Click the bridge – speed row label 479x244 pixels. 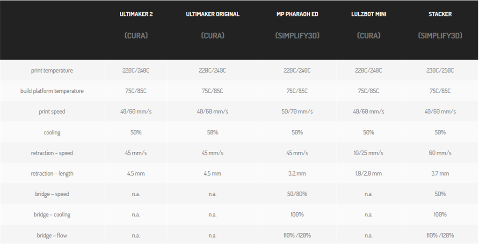click(x=52, y=194)
